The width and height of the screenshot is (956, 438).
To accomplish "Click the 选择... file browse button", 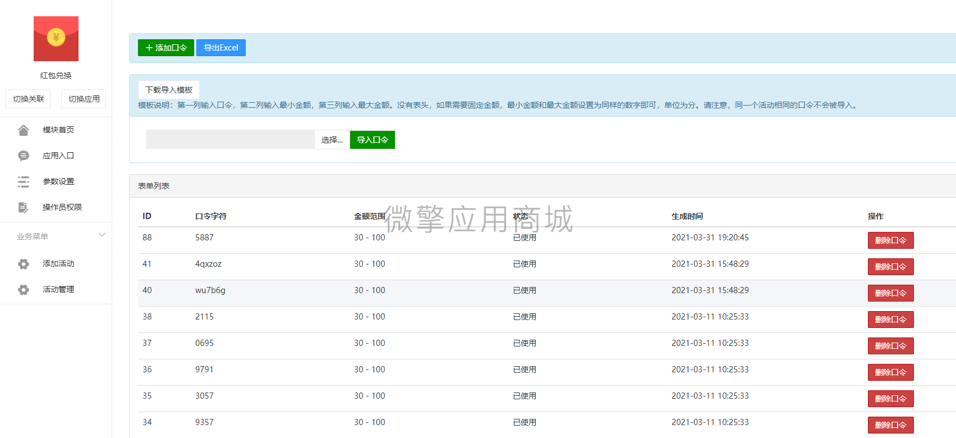I will click(332, 140).
